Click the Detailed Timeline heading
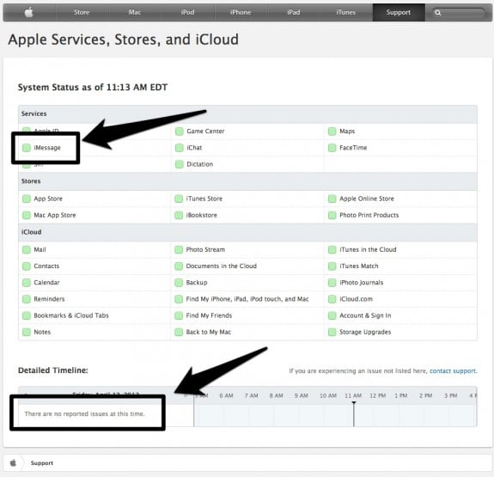Image resolution: width=494 pixels, height=477 pixels. click(x=53, y=370)
